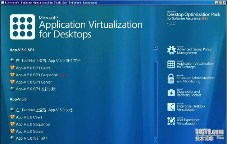This screenshot has width=227, height=144.
Task: Launch App-V 5.0 SP1 Server setup
Action: coord(34,82)
